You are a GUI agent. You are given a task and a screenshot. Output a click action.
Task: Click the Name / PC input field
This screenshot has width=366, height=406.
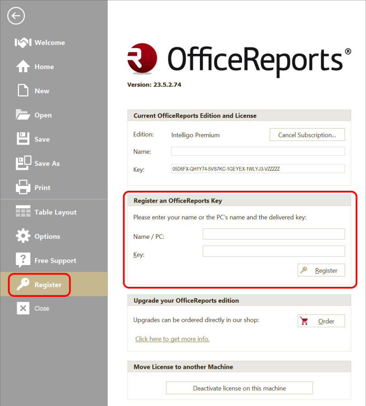[273, 234]
